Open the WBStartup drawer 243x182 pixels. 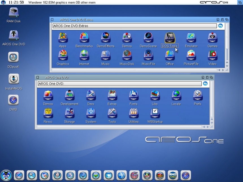pyautogui.click(x=155, y=114)
